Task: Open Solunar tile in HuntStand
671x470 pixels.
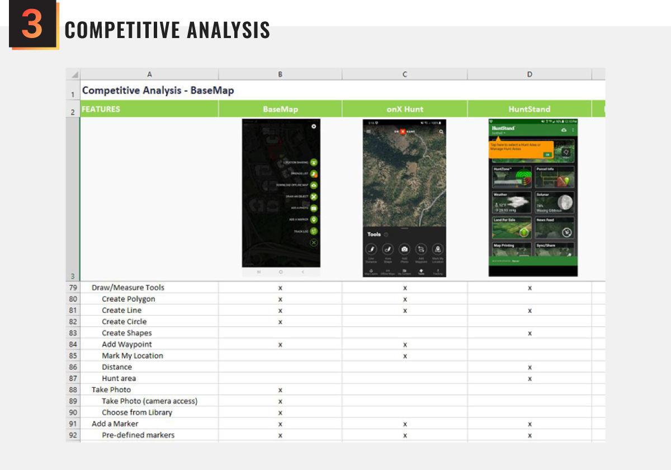Action: point(554,203)
